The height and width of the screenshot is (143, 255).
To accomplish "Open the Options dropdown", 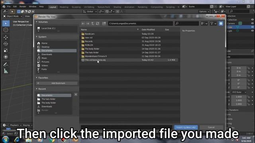I will 204,12.
